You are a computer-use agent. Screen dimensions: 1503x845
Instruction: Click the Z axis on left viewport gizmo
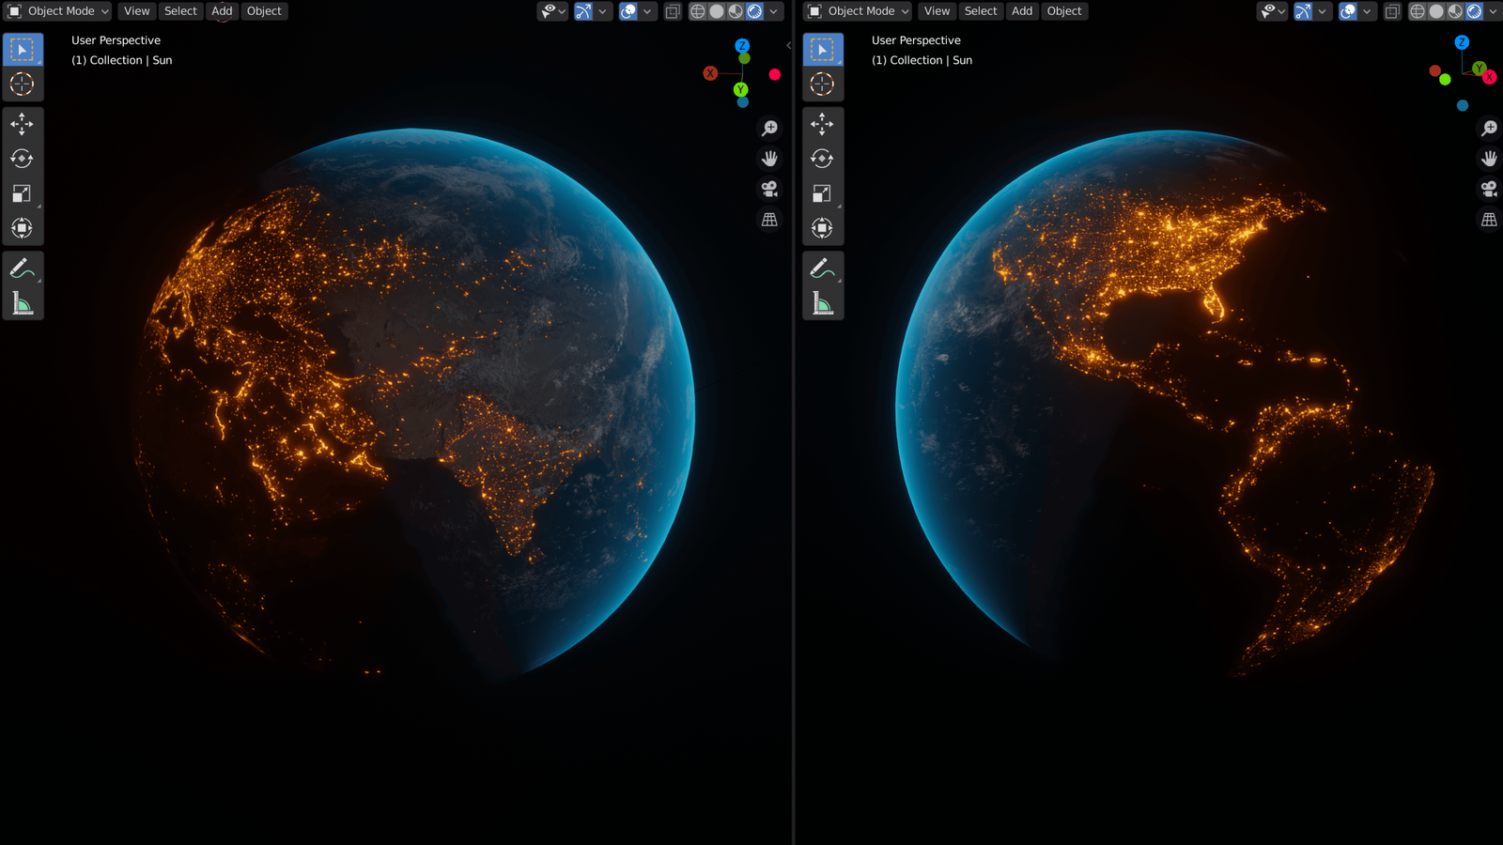click(742, 45)
